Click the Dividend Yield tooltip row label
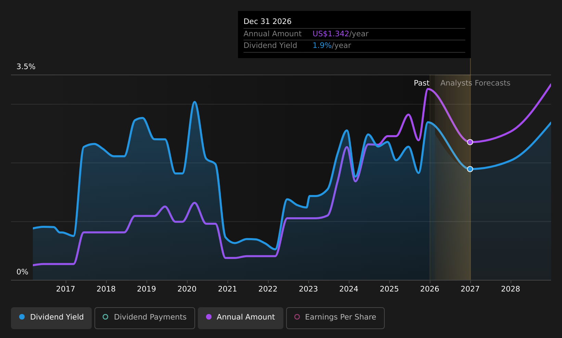The height and width of the screenshot is (338, 562). coord(270,45)
